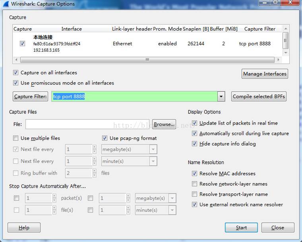This screenshot has width=302, height=242.
Task: Close the window with title bar X
Action: 290,2
